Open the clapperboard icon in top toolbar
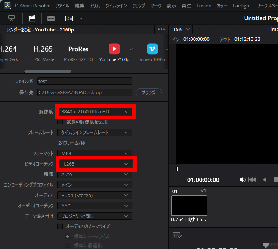Image resolution: width=278 pixels, height=249 pixels. tap(32, 18)
